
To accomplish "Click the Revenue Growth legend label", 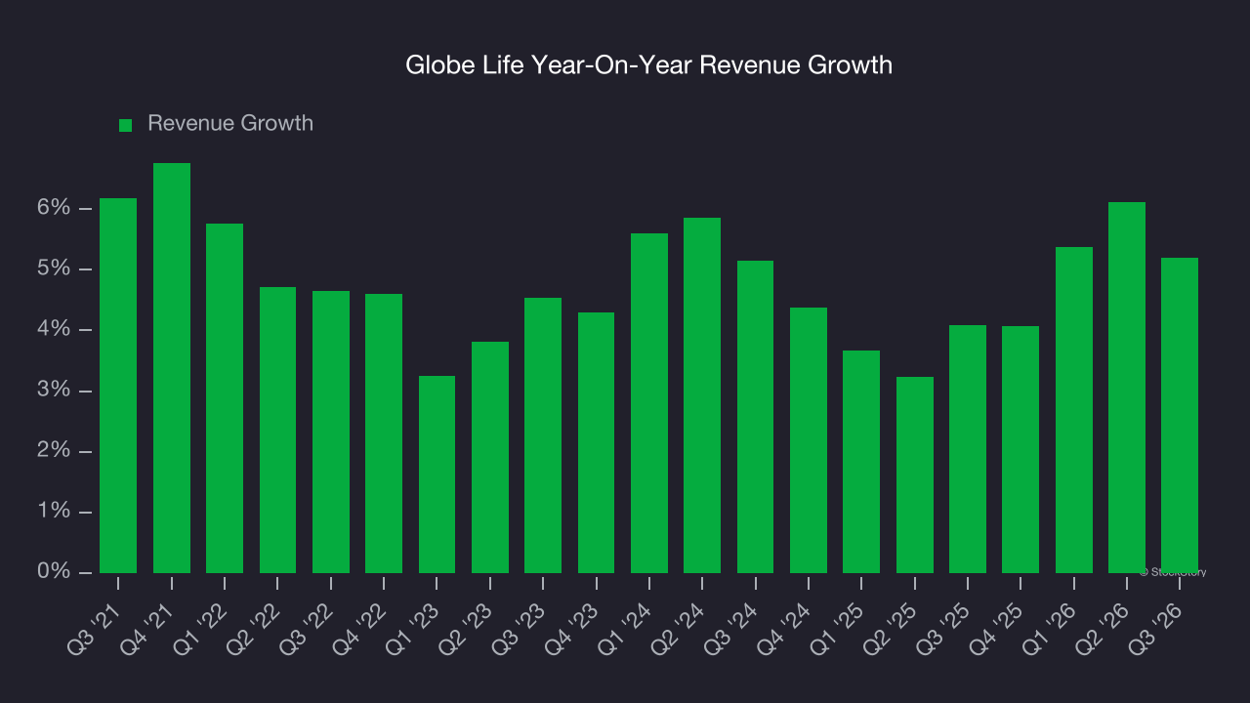I will click(230, 123).
